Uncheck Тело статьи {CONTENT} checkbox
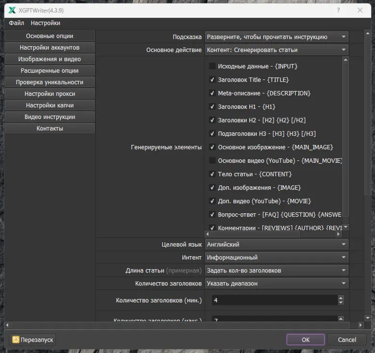Screen dimensions: 375x353 tap(212, 174)
